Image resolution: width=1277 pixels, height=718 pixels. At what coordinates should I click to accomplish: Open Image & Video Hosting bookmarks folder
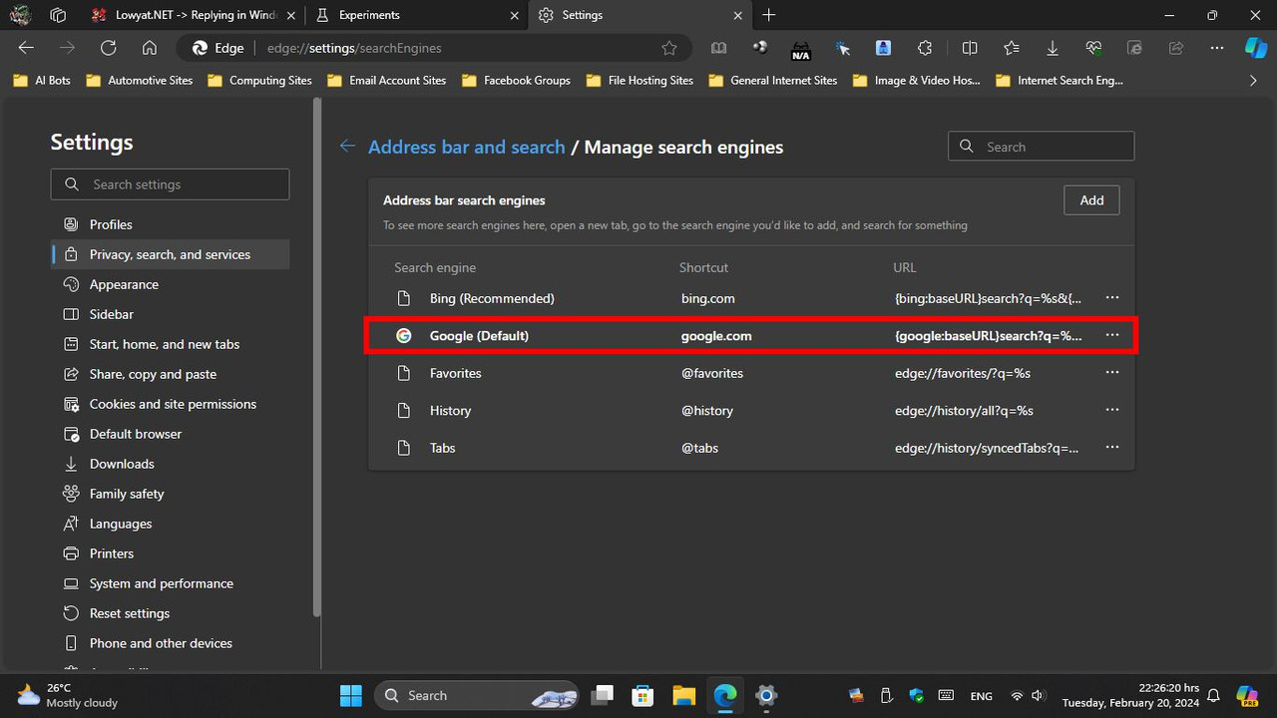[x=917, y=81]
